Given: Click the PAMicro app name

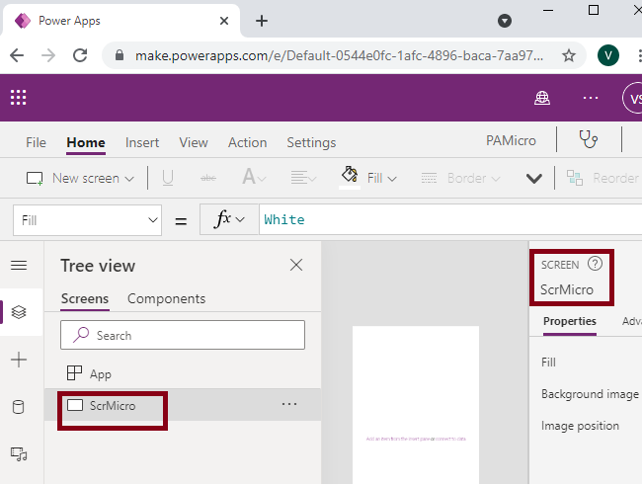Looking at the screenshot, I should (511, 140).
